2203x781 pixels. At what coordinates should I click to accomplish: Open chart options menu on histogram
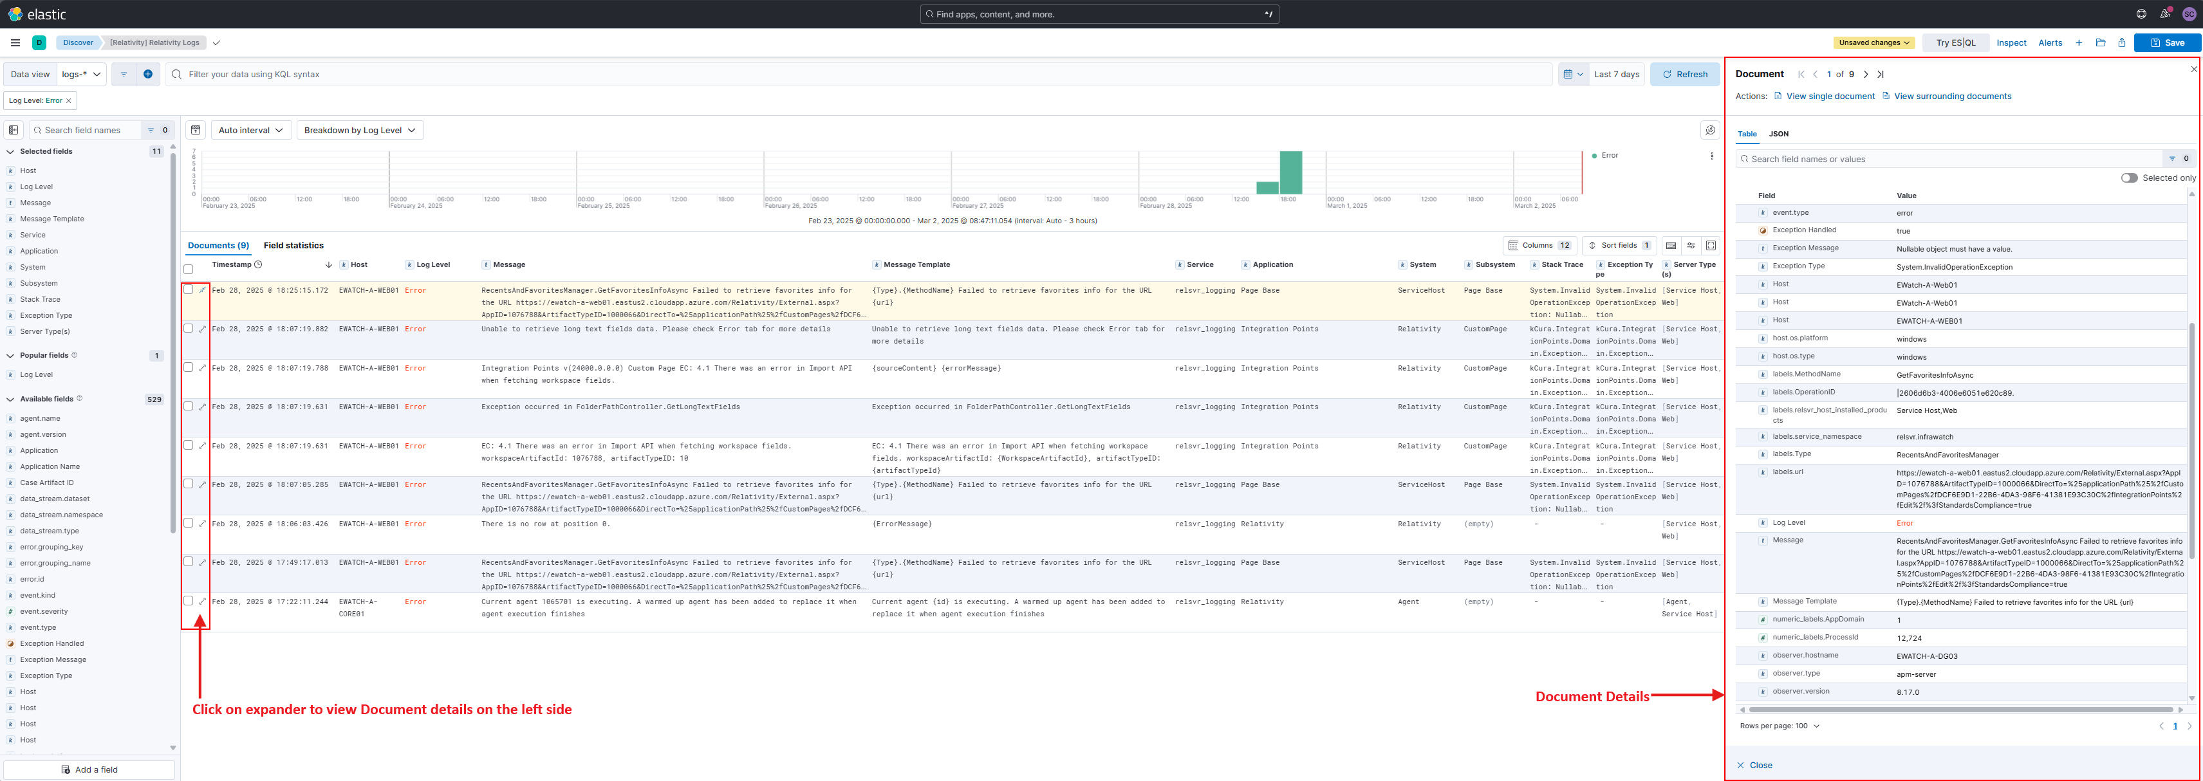point(1711,156)
